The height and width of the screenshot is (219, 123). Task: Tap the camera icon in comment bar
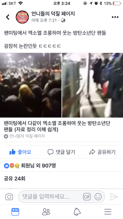[x=9, y=197]
